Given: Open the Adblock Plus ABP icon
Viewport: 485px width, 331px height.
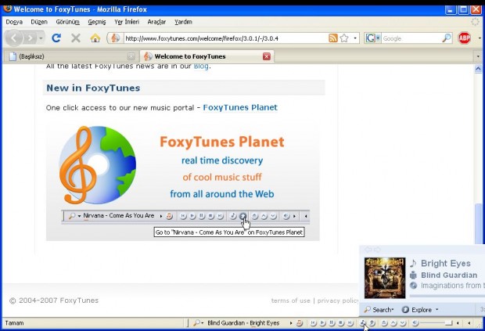Looking at the screenshot, I should point(465,38).
